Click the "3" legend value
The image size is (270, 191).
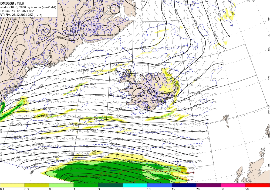99,189
